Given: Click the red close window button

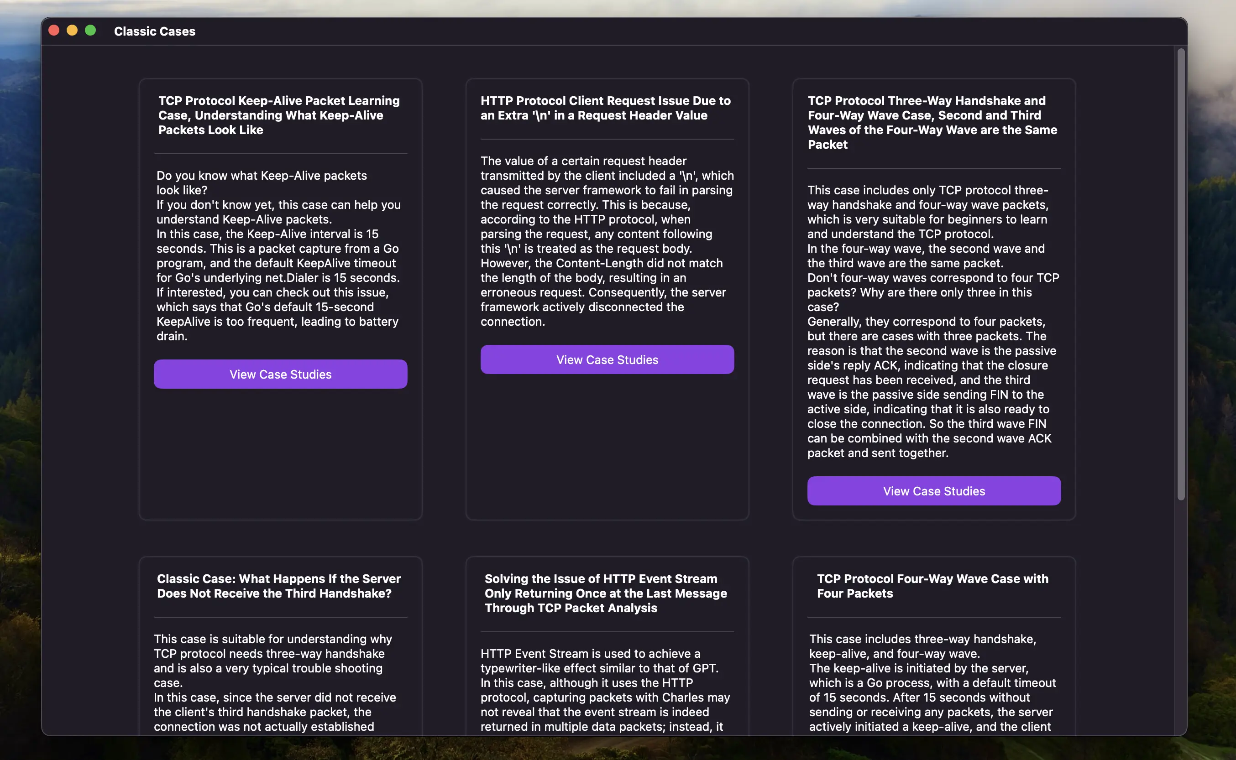Looking at the screenshot, I should point(54,31).
